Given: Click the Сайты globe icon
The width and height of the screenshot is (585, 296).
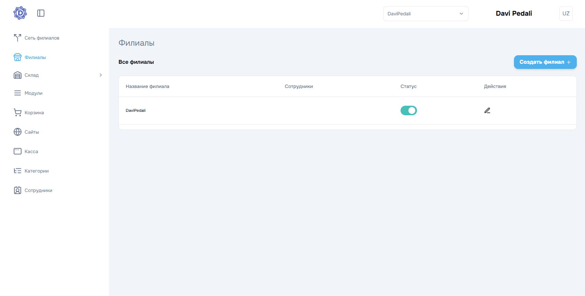Looking at the screenshot, I should click(x=17, y=132).
